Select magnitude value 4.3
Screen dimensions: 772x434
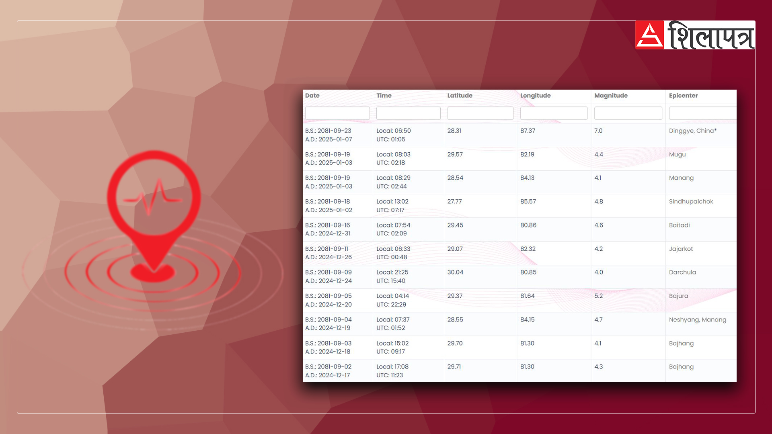point(599,367)
